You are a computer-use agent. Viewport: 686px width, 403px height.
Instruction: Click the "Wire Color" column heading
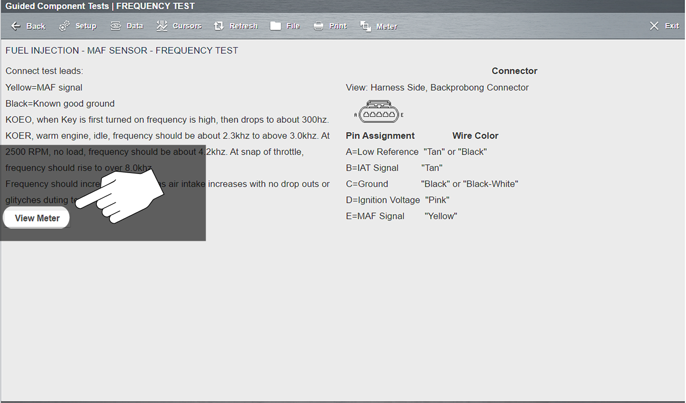pyautogui.click(x=475, y=136)
